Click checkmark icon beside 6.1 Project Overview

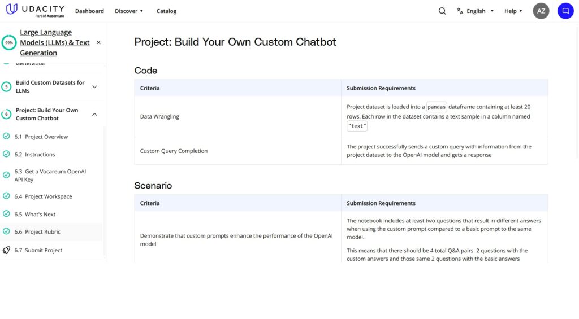[x=6, y=136]
